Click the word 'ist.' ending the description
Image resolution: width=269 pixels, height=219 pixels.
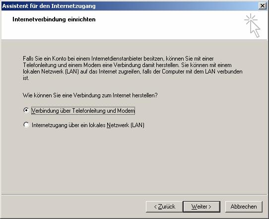[x=26, y=78]
